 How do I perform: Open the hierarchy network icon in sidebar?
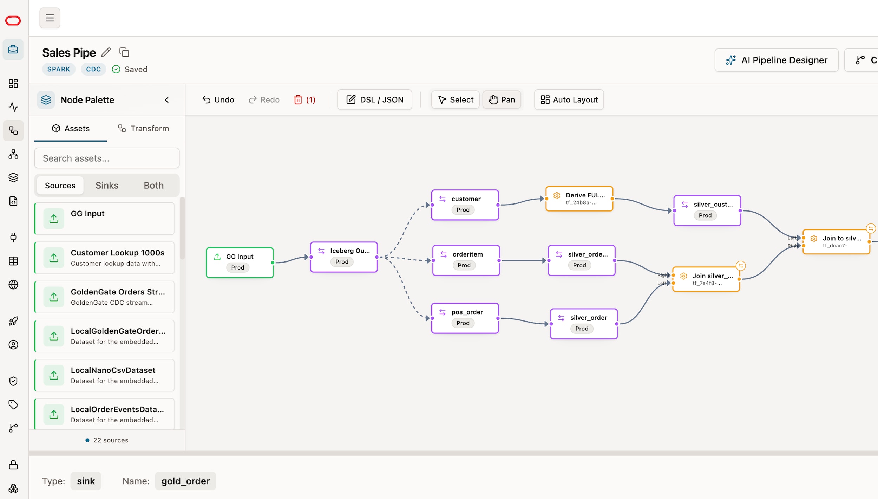click(x=13, y=154)
